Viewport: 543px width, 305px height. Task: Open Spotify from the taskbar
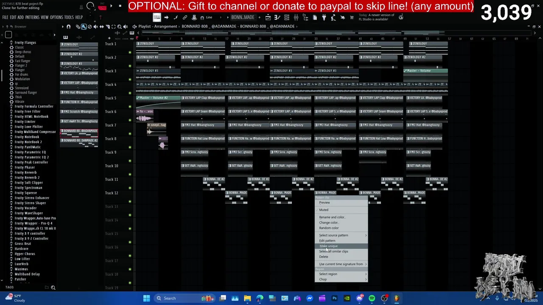point(372,298)
